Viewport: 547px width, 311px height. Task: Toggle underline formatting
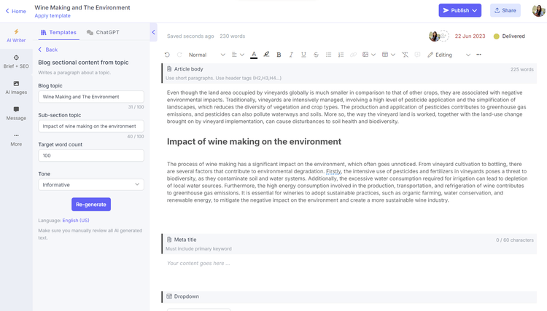(303, 55)
